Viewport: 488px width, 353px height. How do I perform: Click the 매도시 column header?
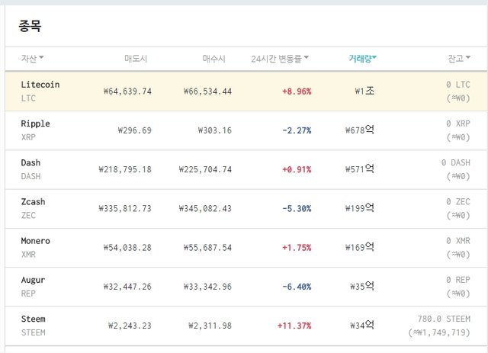point(136,59)
